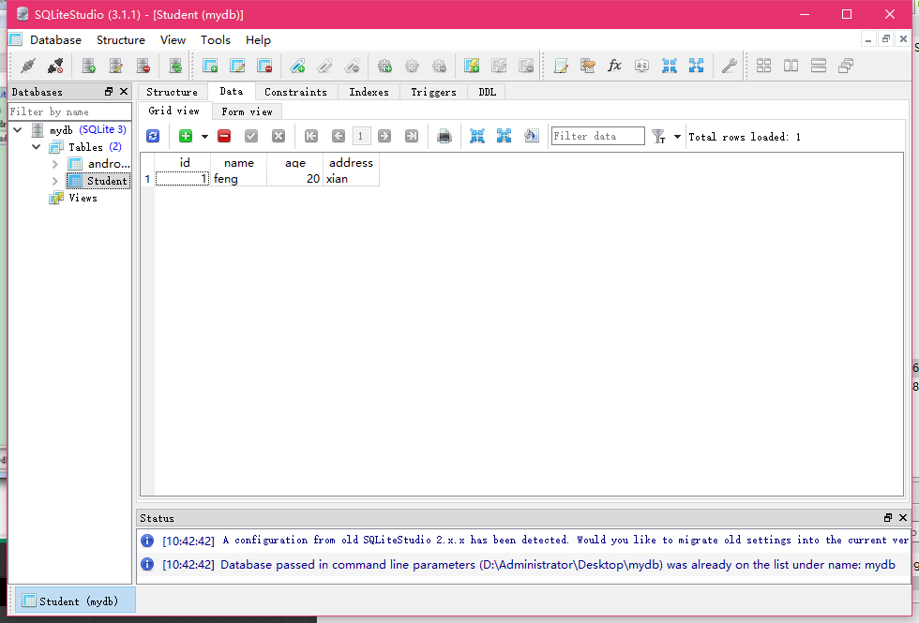This screenshot has height=623, width=919.
Task: Open the View menu
Action: click(173, 39)
